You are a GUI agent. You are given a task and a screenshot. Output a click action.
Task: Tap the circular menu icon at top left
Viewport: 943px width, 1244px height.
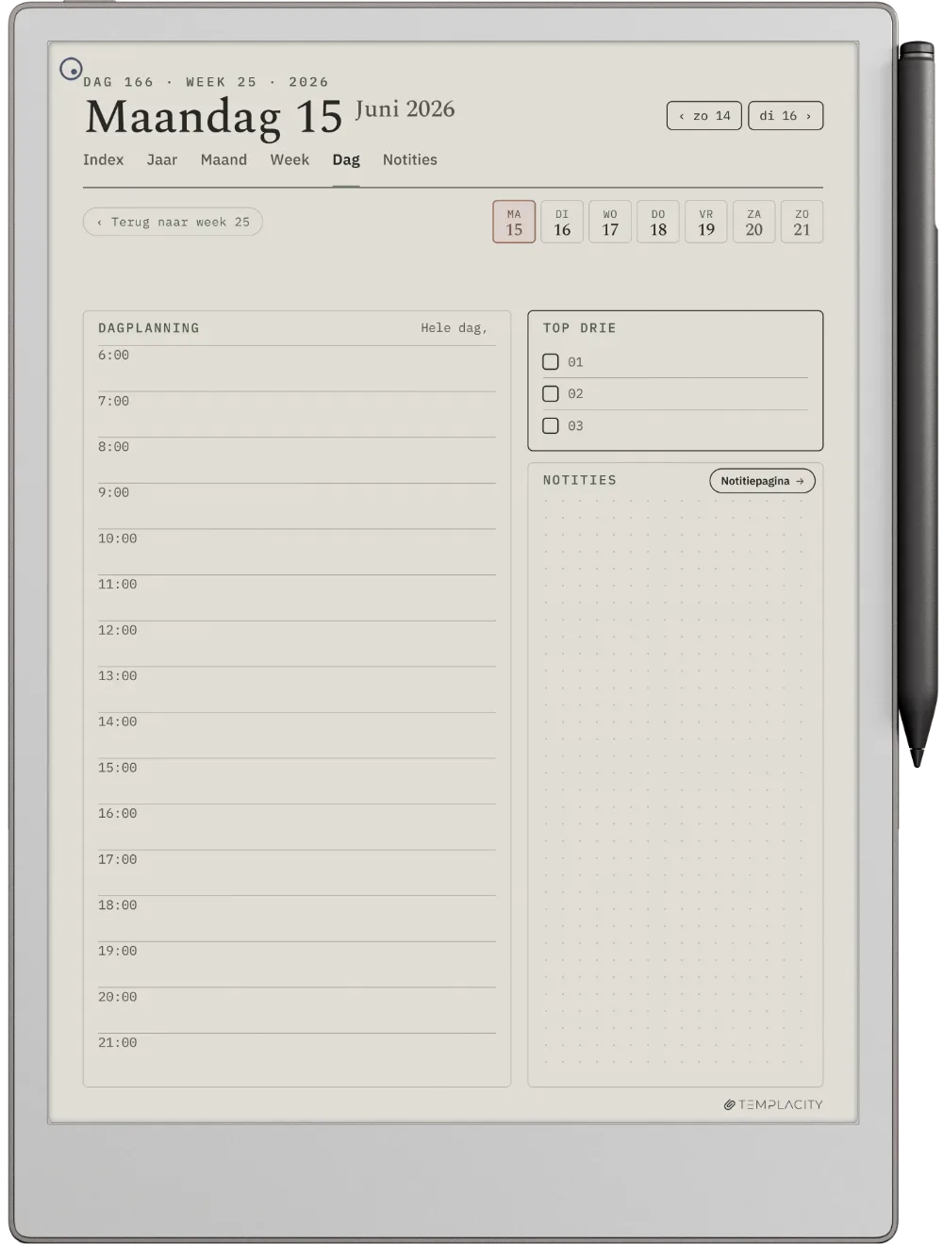pos(71,69)
